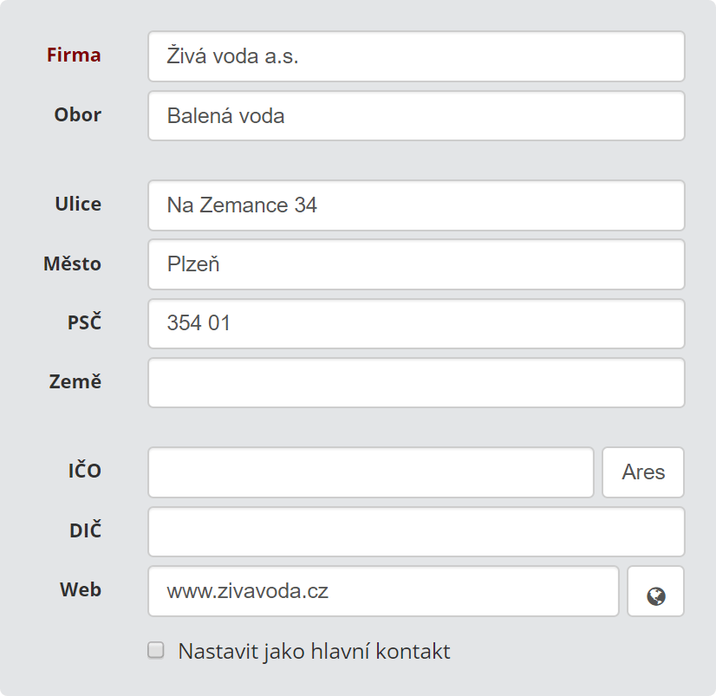Click the Web label
This screenshot has height=696, width=716.
coord(81,589)
